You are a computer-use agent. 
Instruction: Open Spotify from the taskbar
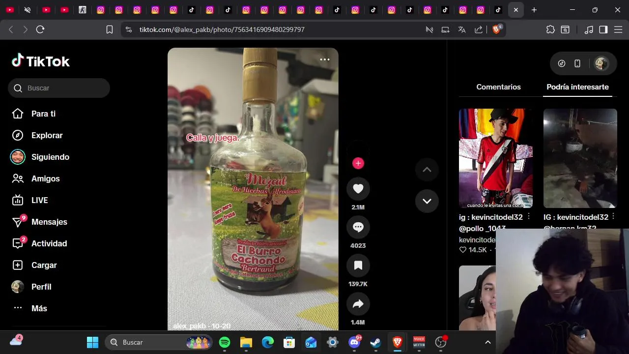(225, 342)
